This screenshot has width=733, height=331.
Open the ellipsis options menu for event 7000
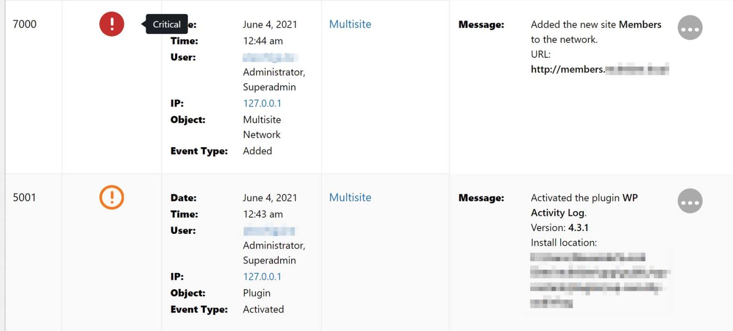tap(690, 28)
